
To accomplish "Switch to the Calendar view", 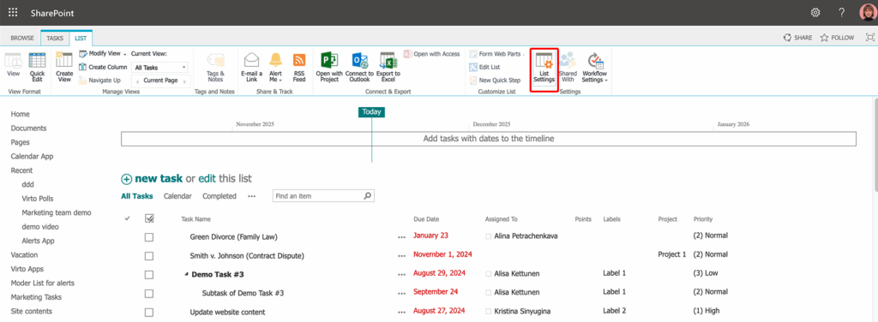I will pyautogui.click(x=177, y=196).
